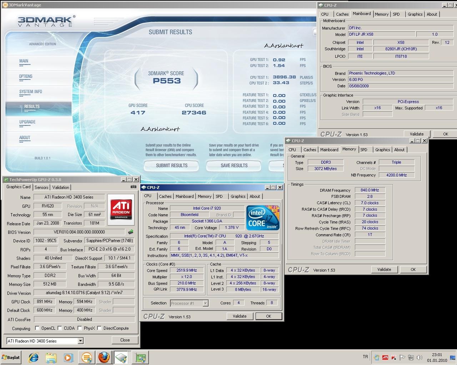
Task: Click the GPU name field RV620
Action: click(48, 206)
